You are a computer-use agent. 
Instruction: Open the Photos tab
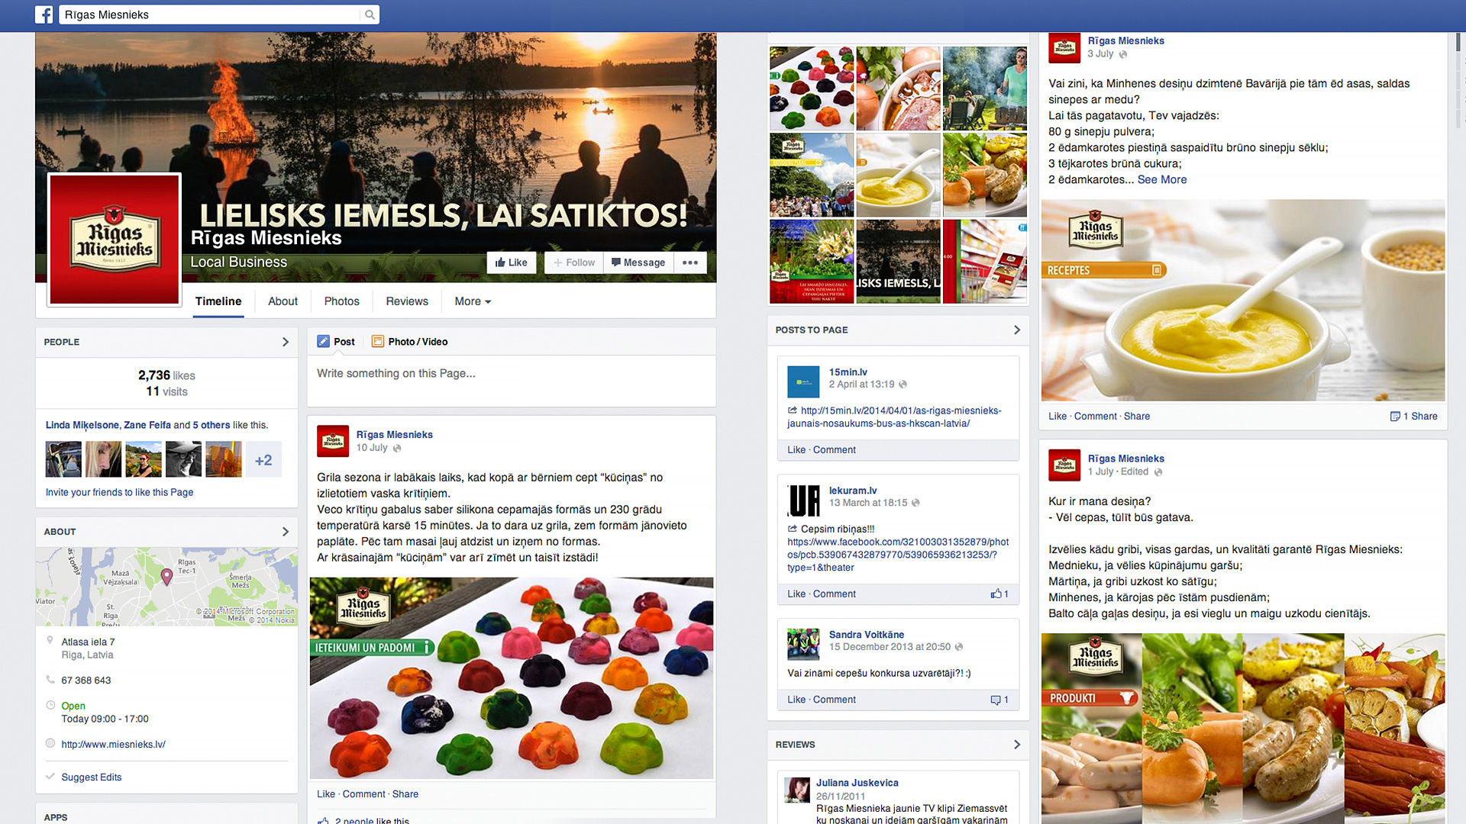pyautogui.click(x=341, y=301)
